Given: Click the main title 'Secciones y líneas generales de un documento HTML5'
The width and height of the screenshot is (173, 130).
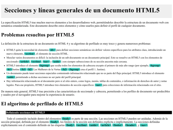Looking at the screenshot, I should tap(82, 10).
